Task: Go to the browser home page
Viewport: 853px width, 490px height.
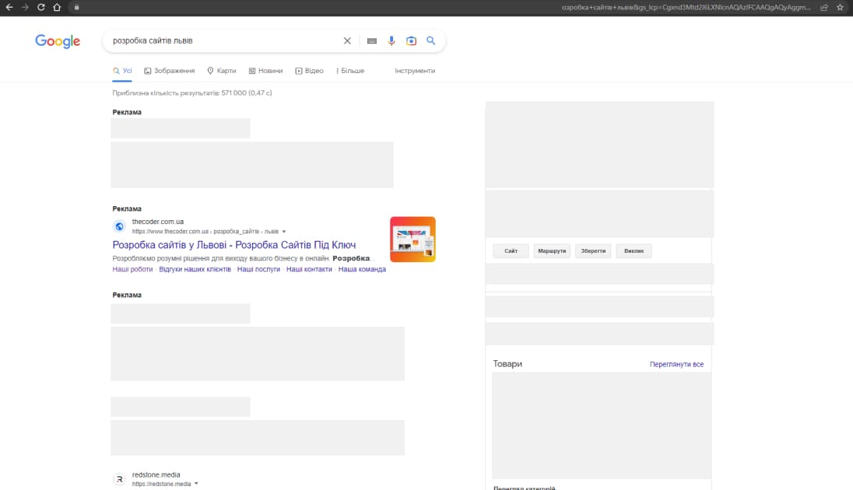Action: coord(57,7)
